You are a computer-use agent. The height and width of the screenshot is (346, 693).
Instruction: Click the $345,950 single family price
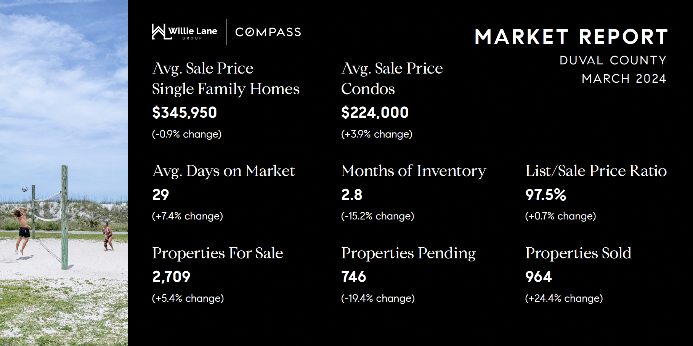[184, 112]
